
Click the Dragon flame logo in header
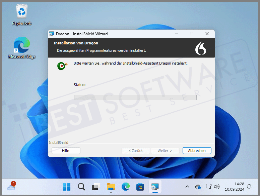[200, 48]
